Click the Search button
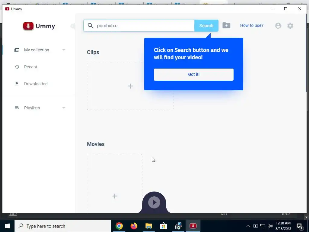This screenshot has width=309, height=232. [206, 26]
